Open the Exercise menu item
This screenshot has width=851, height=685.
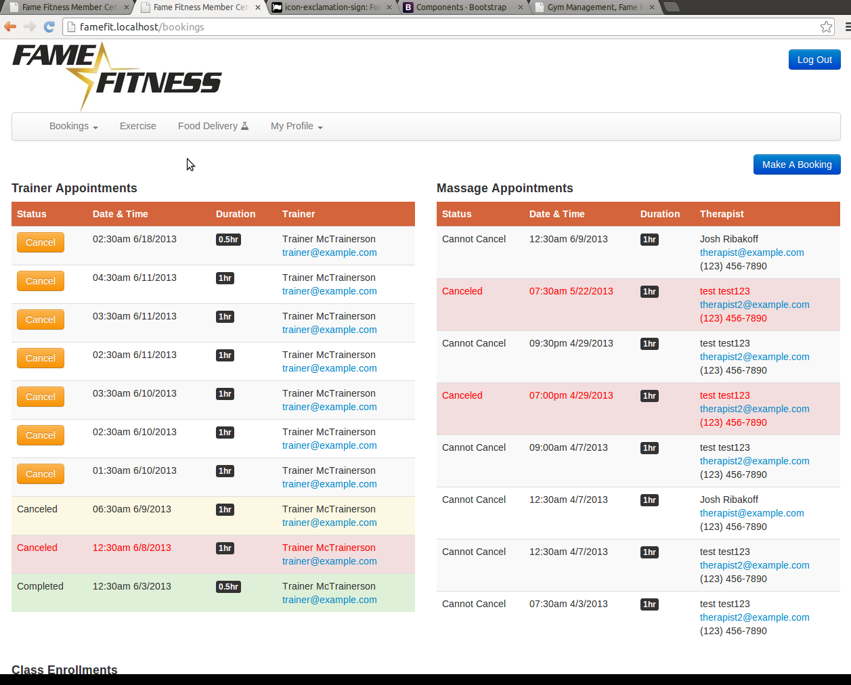click(x=138, y=127)
